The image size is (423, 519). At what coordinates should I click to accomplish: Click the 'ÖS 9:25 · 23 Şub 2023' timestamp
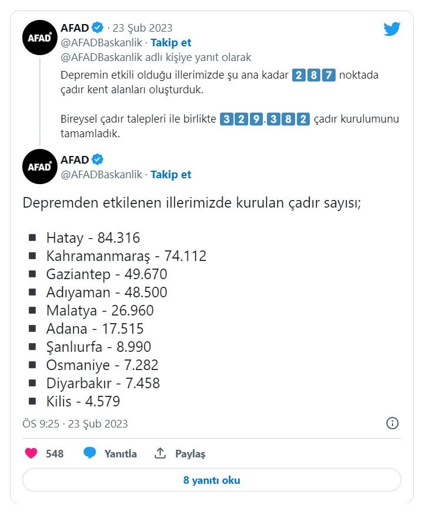(x=75, y=423)
